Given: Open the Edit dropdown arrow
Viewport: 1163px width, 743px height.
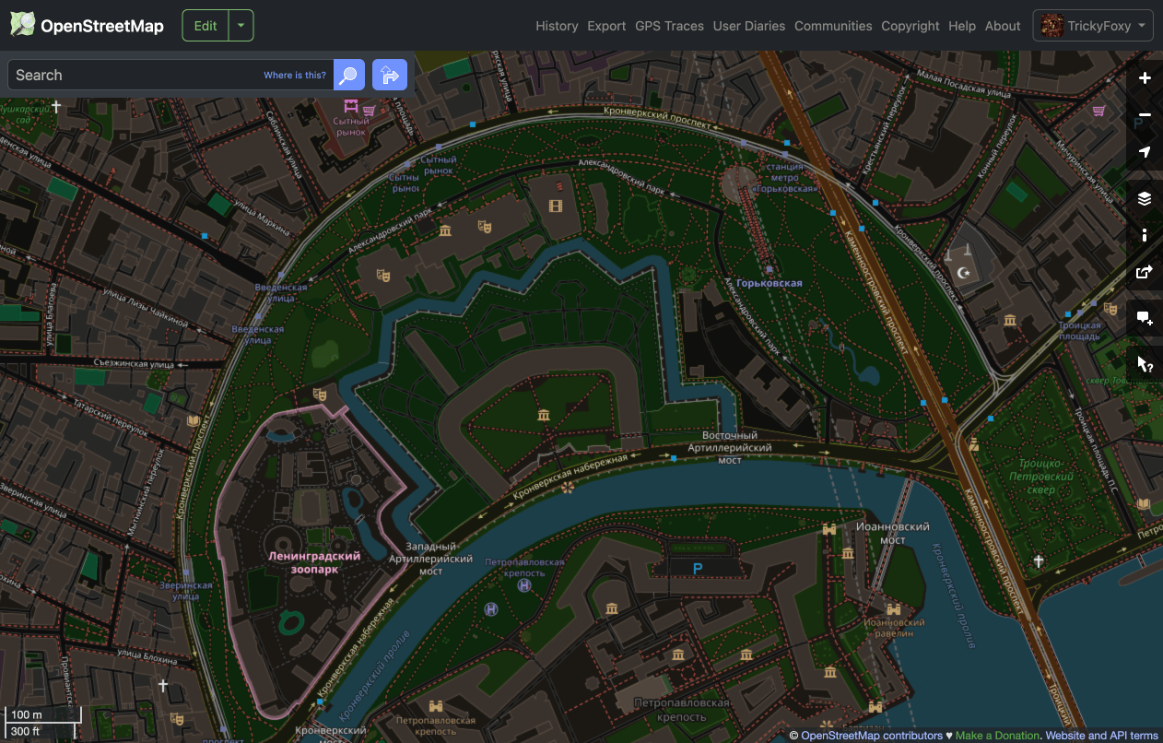Looking at the screenshot, I should click(241, 26).
